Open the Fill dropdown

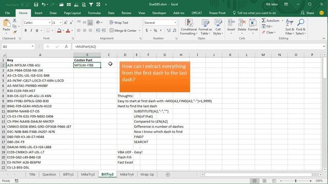267,27
